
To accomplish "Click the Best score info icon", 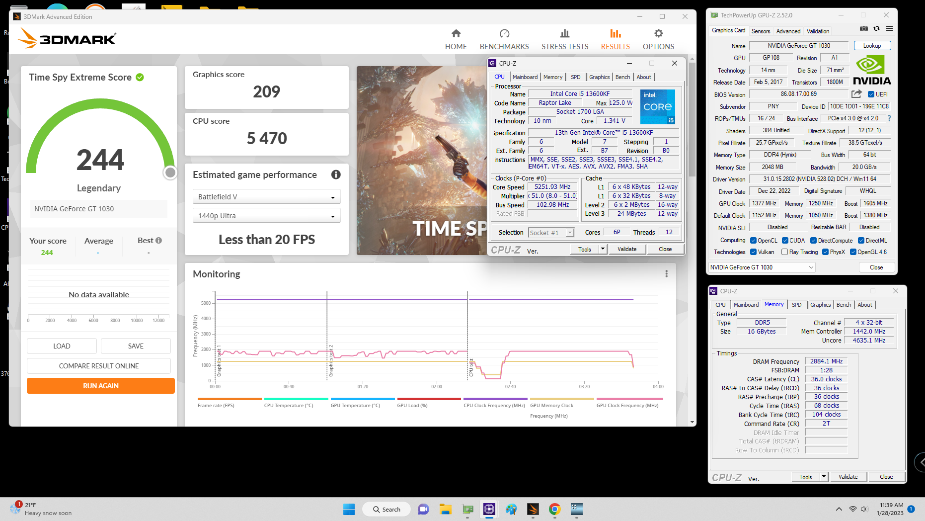I will 159,241.
